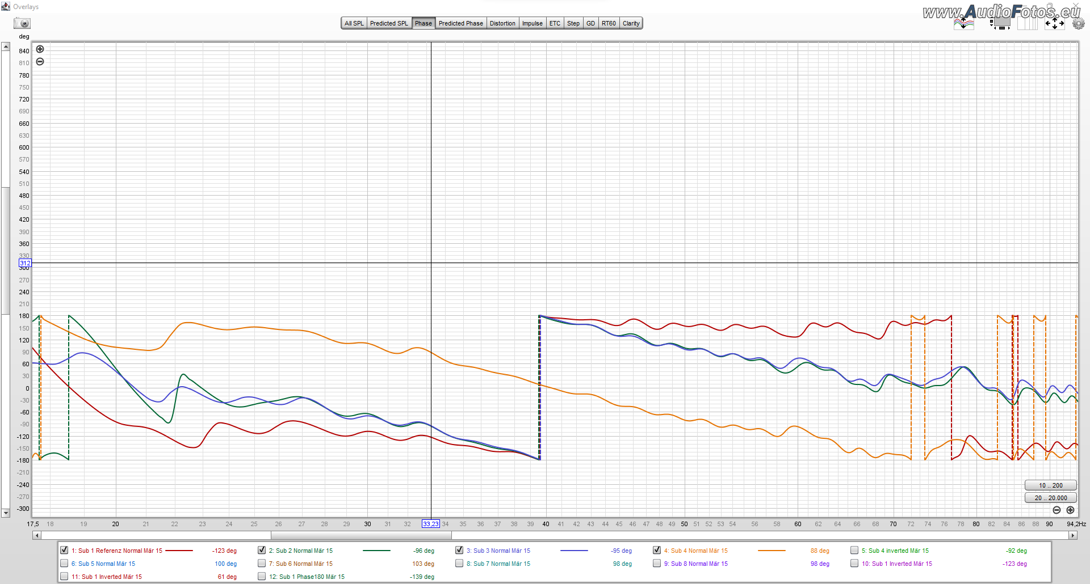The image size is (1090, 584).
Task: Zoom in on the frequency axis
Action: pos(1070,510)
